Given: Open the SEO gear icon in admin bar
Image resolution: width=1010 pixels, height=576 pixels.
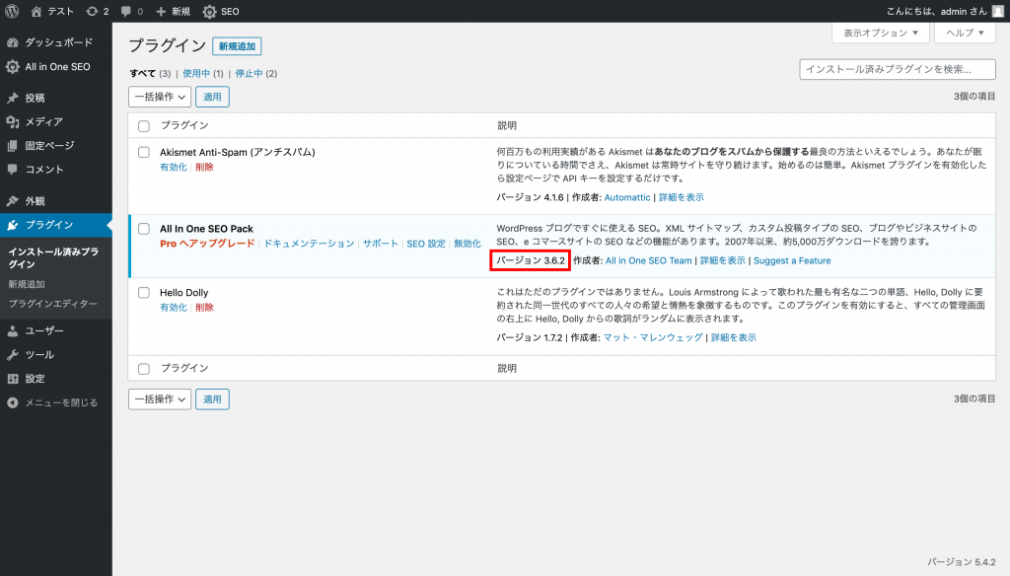Looking at the screenshot, I should click(209, 12).
